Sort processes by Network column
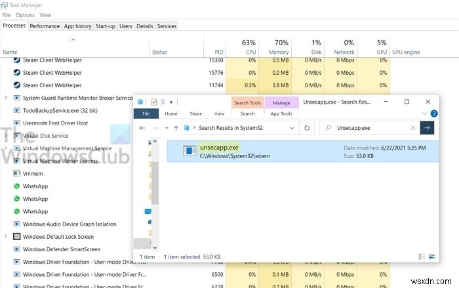 344,52
